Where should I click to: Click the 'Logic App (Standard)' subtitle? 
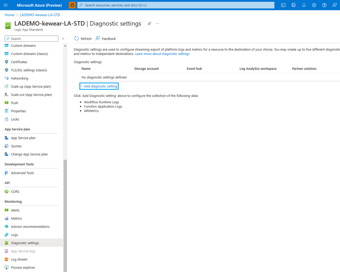pos(29,30)
